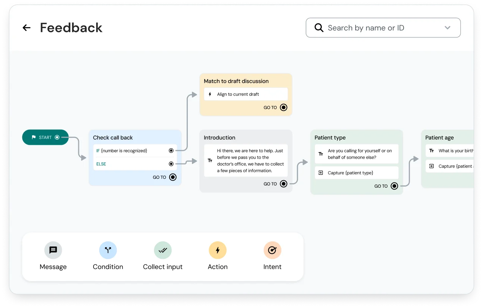483x308 pixels.
Task: Select the Patient age card title
Action: pos(440,137)
